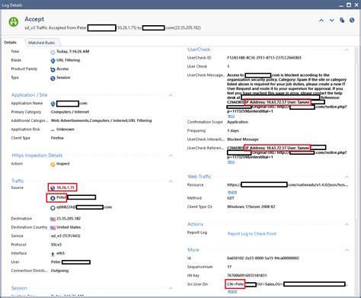Select the client type Firefox
The height and width of the screenshot is (298, 361).
[x=57, y=138]
